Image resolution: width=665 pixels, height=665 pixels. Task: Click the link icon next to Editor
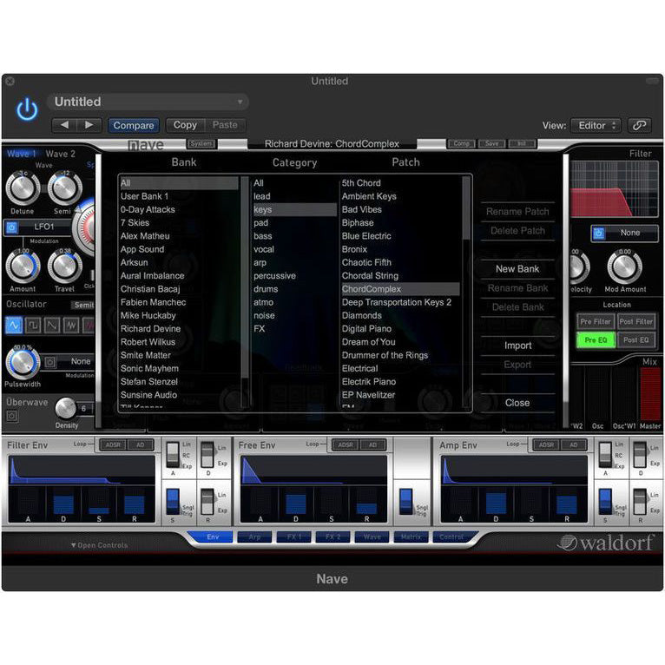[639, 125]
